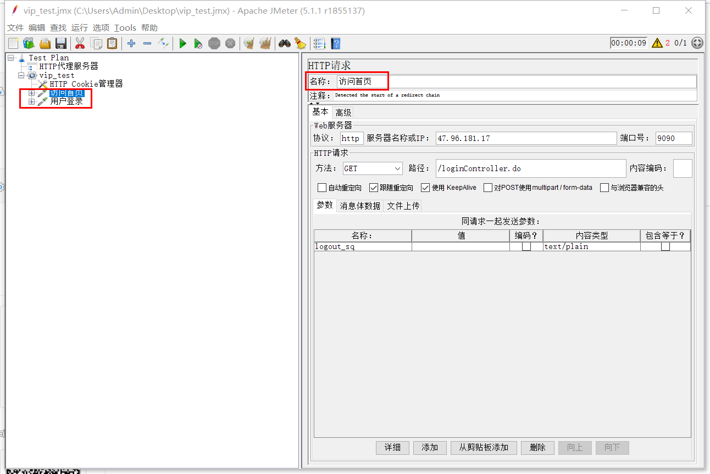Start the test with green play icon
Viewport: 710px width, 474px height.
coord(183,43)
